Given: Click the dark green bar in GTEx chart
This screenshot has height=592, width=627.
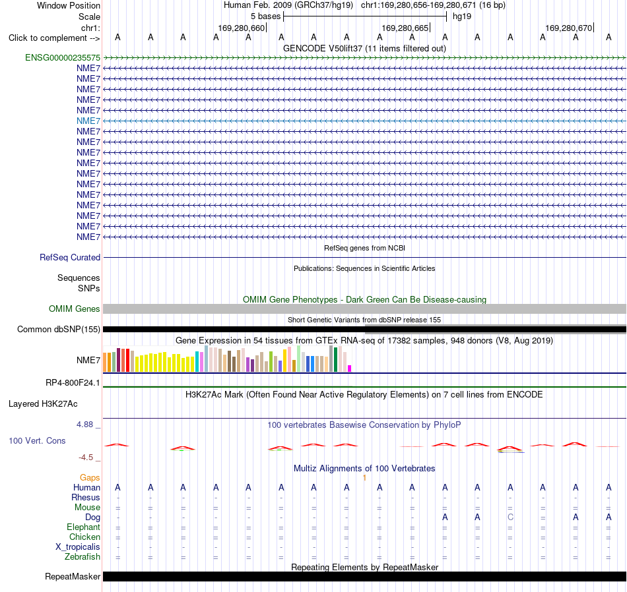Looking at the screenshot, I should point(336,360).
